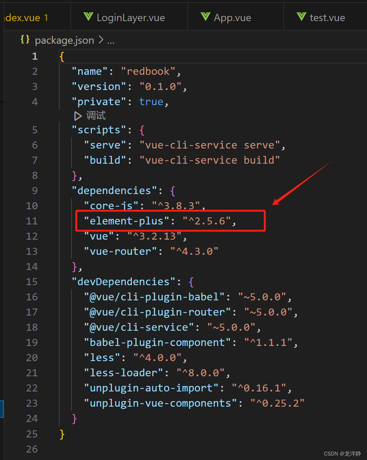Image resolution: width=367 pixels, height=460 pixels.
Task: Open the breadcrumb ellipsis after package.json
Action: (111, 41)
